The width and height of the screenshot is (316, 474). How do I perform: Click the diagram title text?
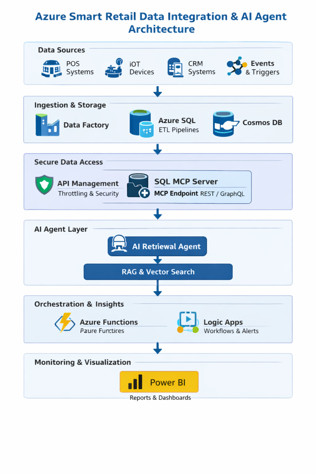[x=161, y=23]
